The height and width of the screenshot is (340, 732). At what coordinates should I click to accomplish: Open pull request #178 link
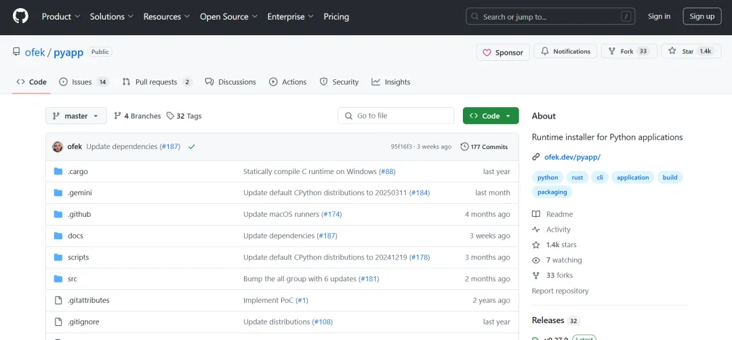click(x=420, y=257)
